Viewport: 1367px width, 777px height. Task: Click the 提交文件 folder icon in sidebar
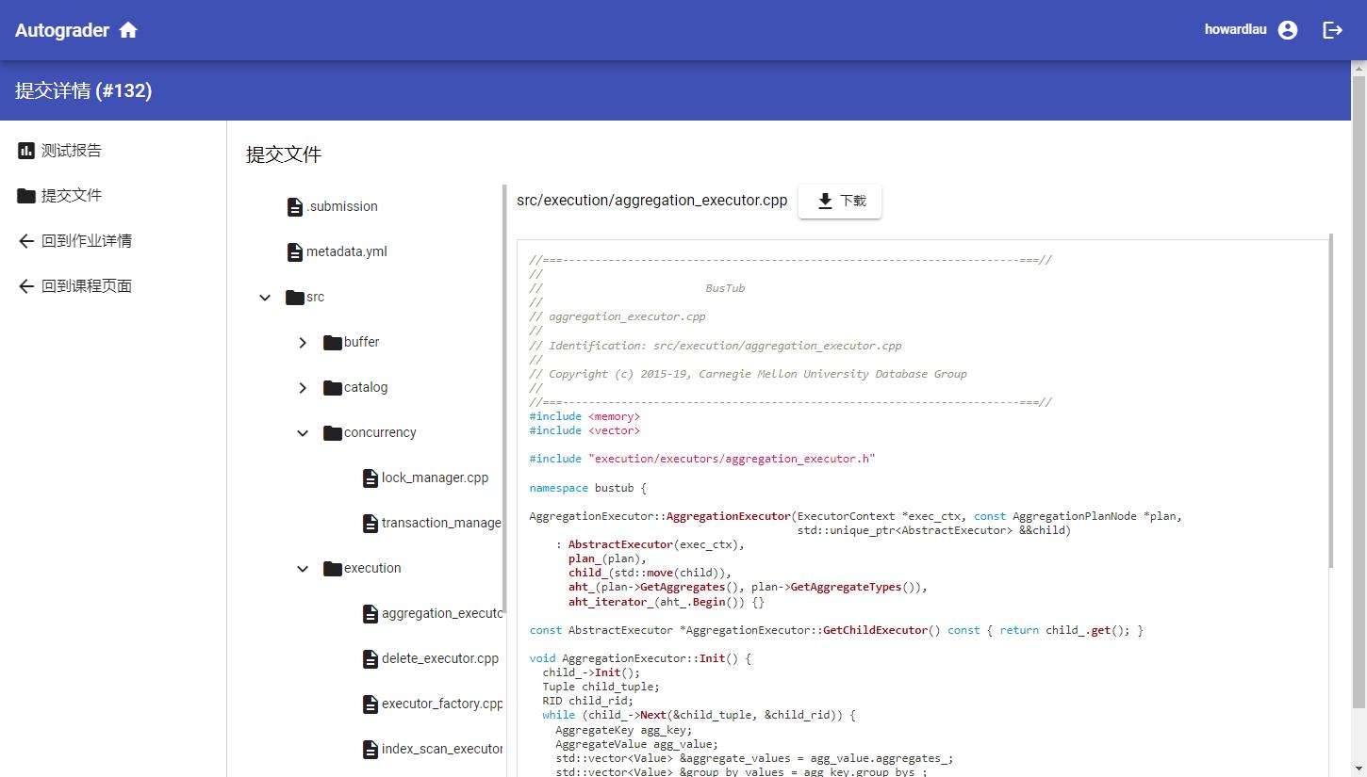tap(26, 196)
